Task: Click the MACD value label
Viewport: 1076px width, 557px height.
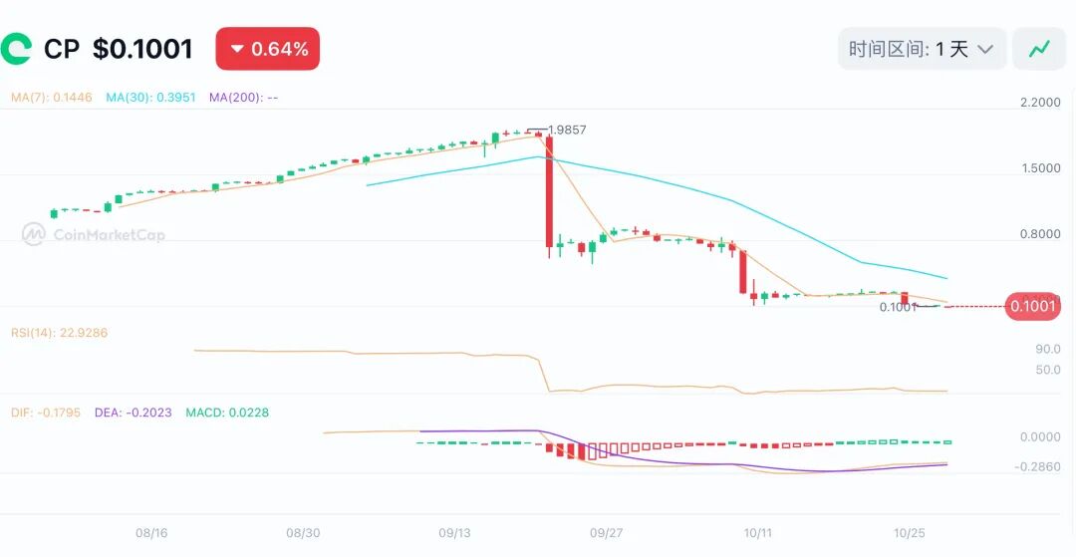Action: [x=226, y=413]
